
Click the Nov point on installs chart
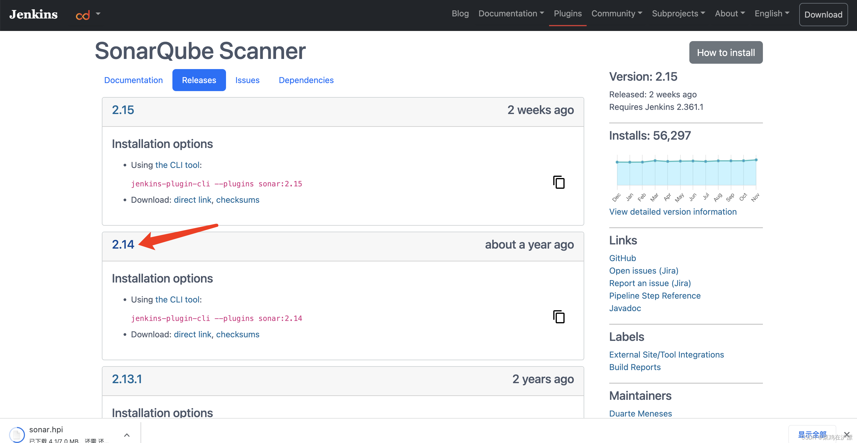click(756, 160)
